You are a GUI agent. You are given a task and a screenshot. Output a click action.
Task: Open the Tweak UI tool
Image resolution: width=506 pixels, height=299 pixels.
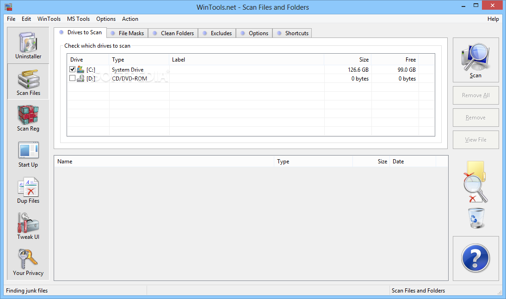point(28,226)
